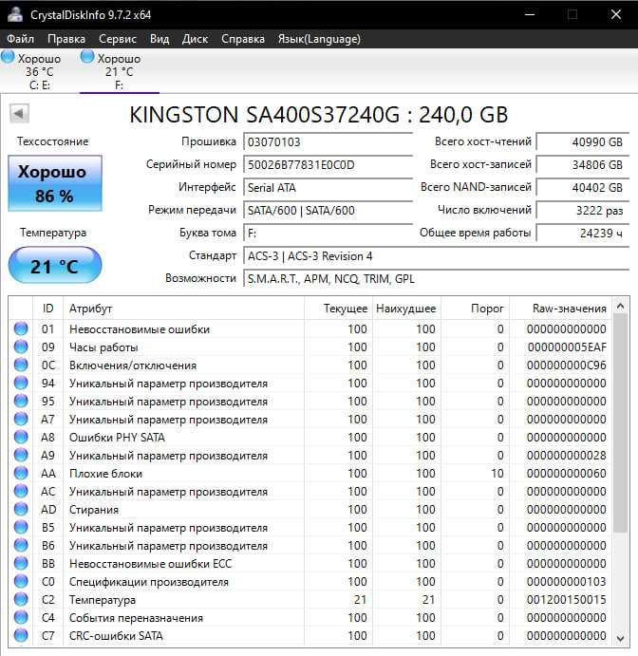Click the attribute list scroll down arrow
Screen dimensions: 638x656
[620, 638]
